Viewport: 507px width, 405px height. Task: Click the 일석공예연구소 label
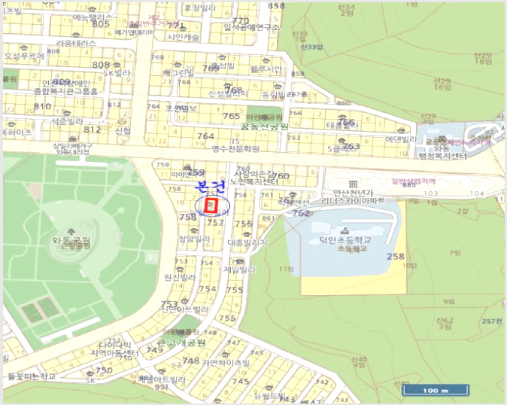coord(251,28)
